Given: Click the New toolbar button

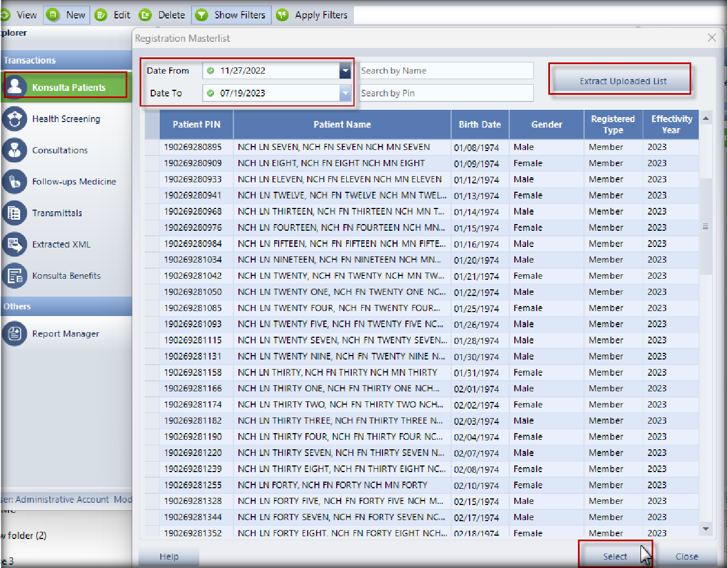Looking at the screenshot, I should tap(68, 15).
